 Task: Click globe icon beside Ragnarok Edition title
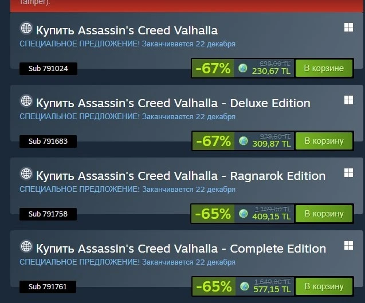(26, 174)
